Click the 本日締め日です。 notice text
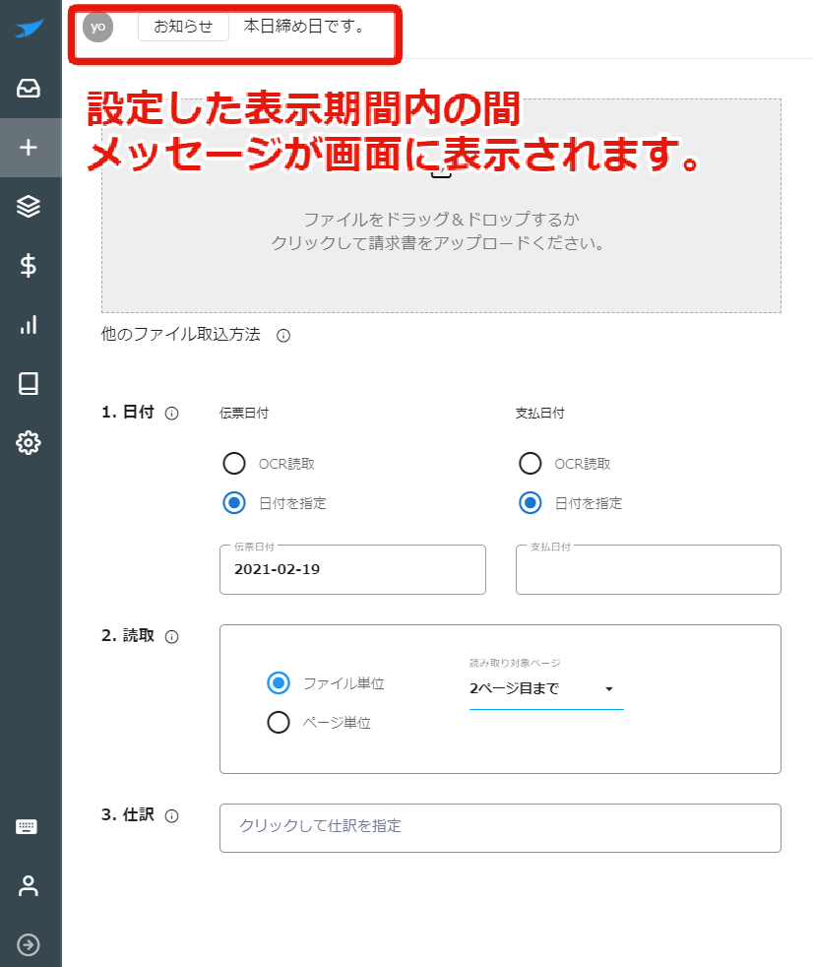This screenshot has height=967, width=813. click(x=304, y=26)
